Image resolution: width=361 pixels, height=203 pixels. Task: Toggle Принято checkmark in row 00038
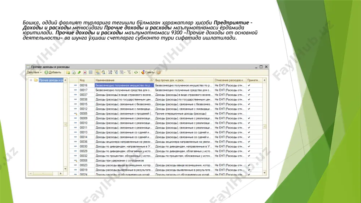coord(249,100)
